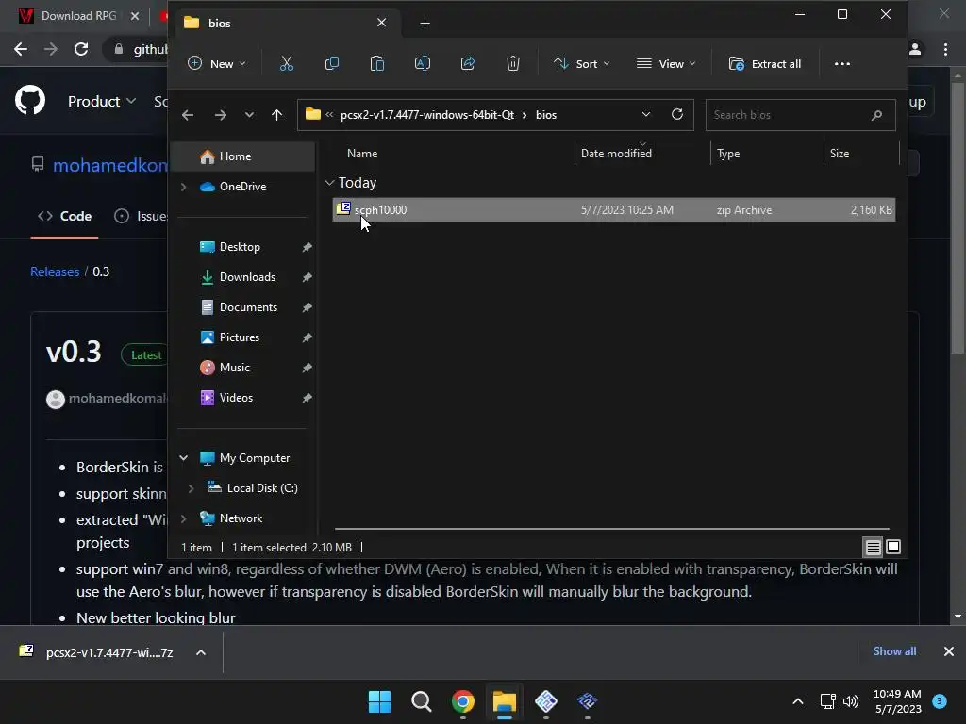The height and width of the screenshot is (724, 966).
Task: Refresh the bios folder
Action: click(677, 114)
